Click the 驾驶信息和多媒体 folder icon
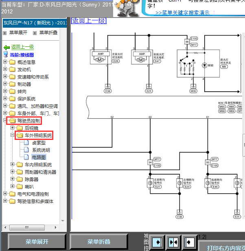245x251 pixels. [12, 201]
